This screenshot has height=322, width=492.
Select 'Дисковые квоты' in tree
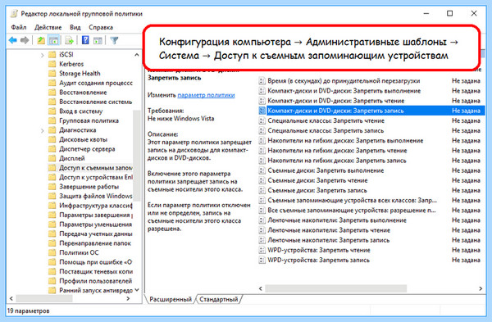(x=83, y=139)
